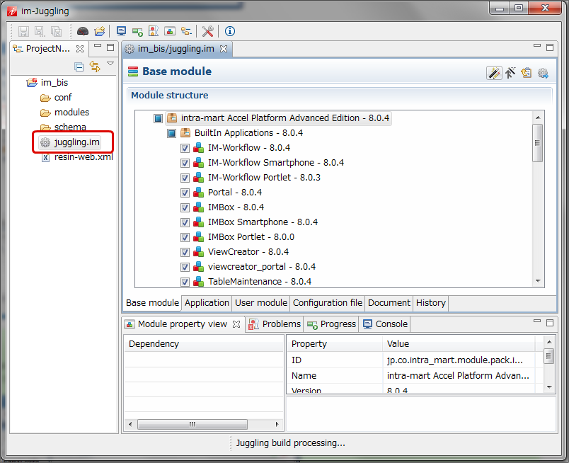The width and height of the screenshot is (569, 463).
Task: Open the Configuration file tab
Action: tap(328, 303)
